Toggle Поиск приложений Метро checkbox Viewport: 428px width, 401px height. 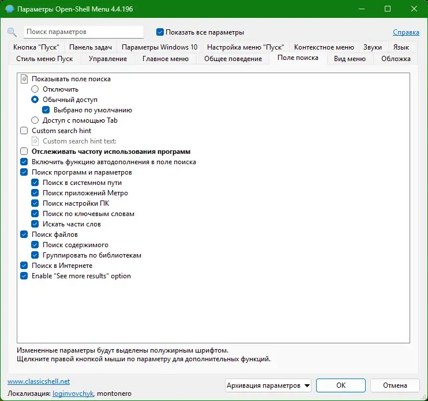tap(35, 193)
